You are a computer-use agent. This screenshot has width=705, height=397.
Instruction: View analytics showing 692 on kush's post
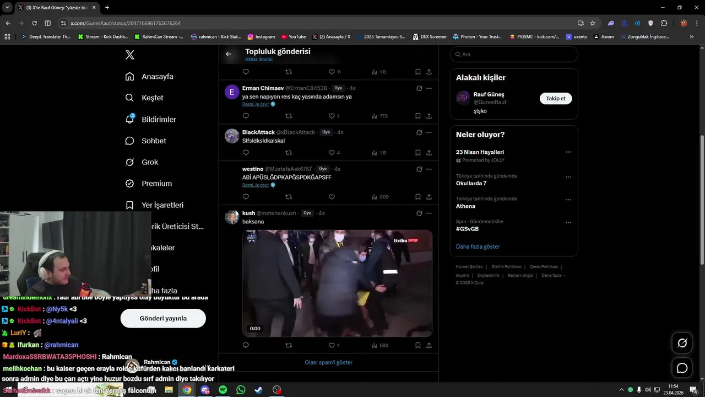coord(380,345)
